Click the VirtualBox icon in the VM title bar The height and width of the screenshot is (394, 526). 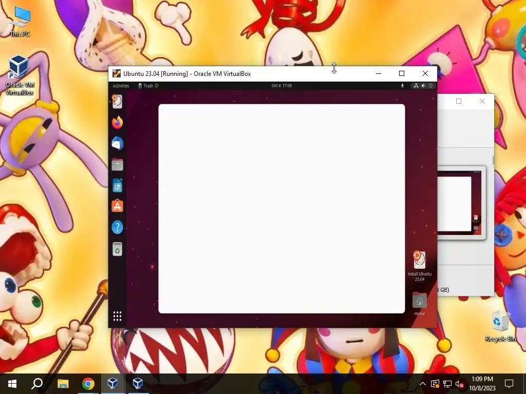[x=117, y=74]
